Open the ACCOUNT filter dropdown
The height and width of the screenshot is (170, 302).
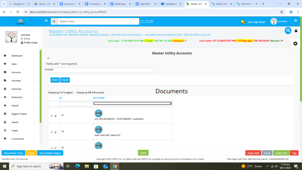click(x=132, y=103)
